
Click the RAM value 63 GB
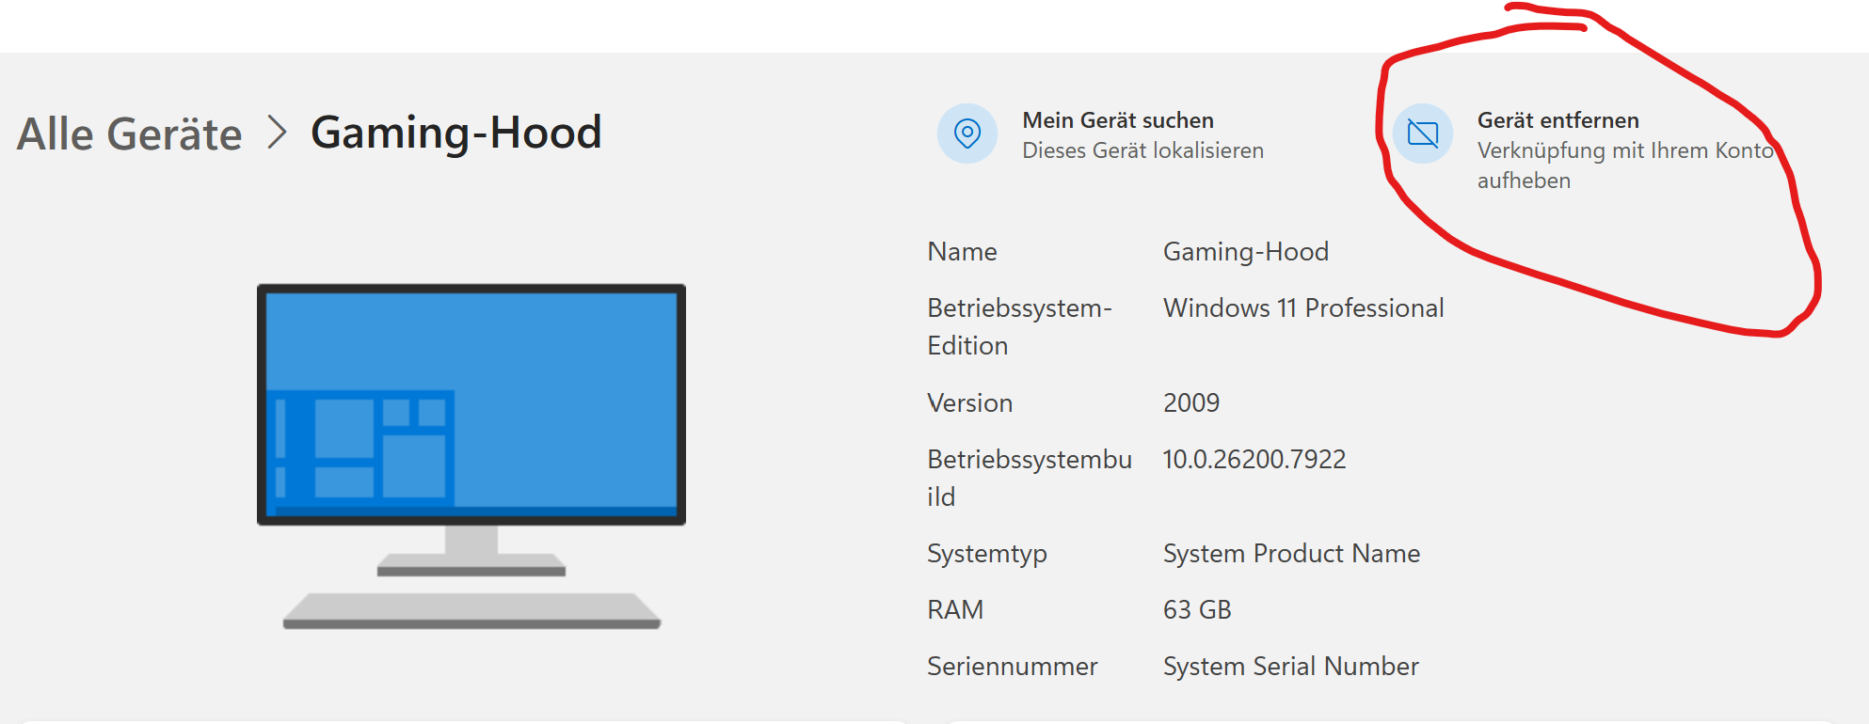1197,609
